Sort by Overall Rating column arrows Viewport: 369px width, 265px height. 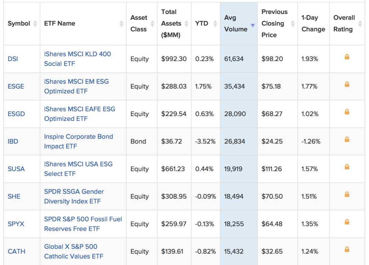(x=360, y=23)
